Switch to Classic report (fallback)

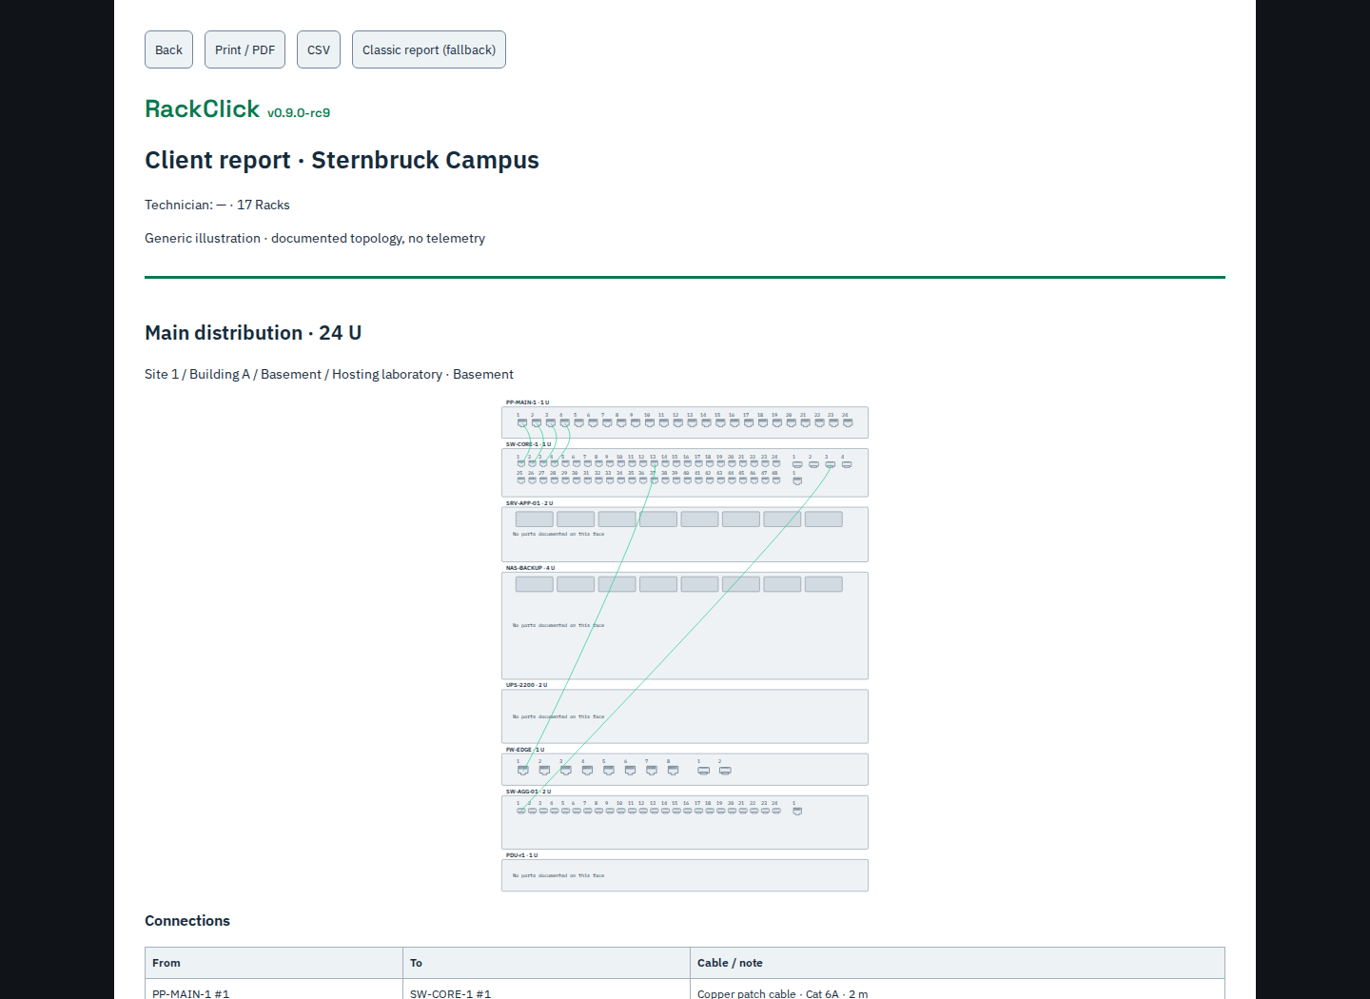pyautogui.click(x=429, y=49)
